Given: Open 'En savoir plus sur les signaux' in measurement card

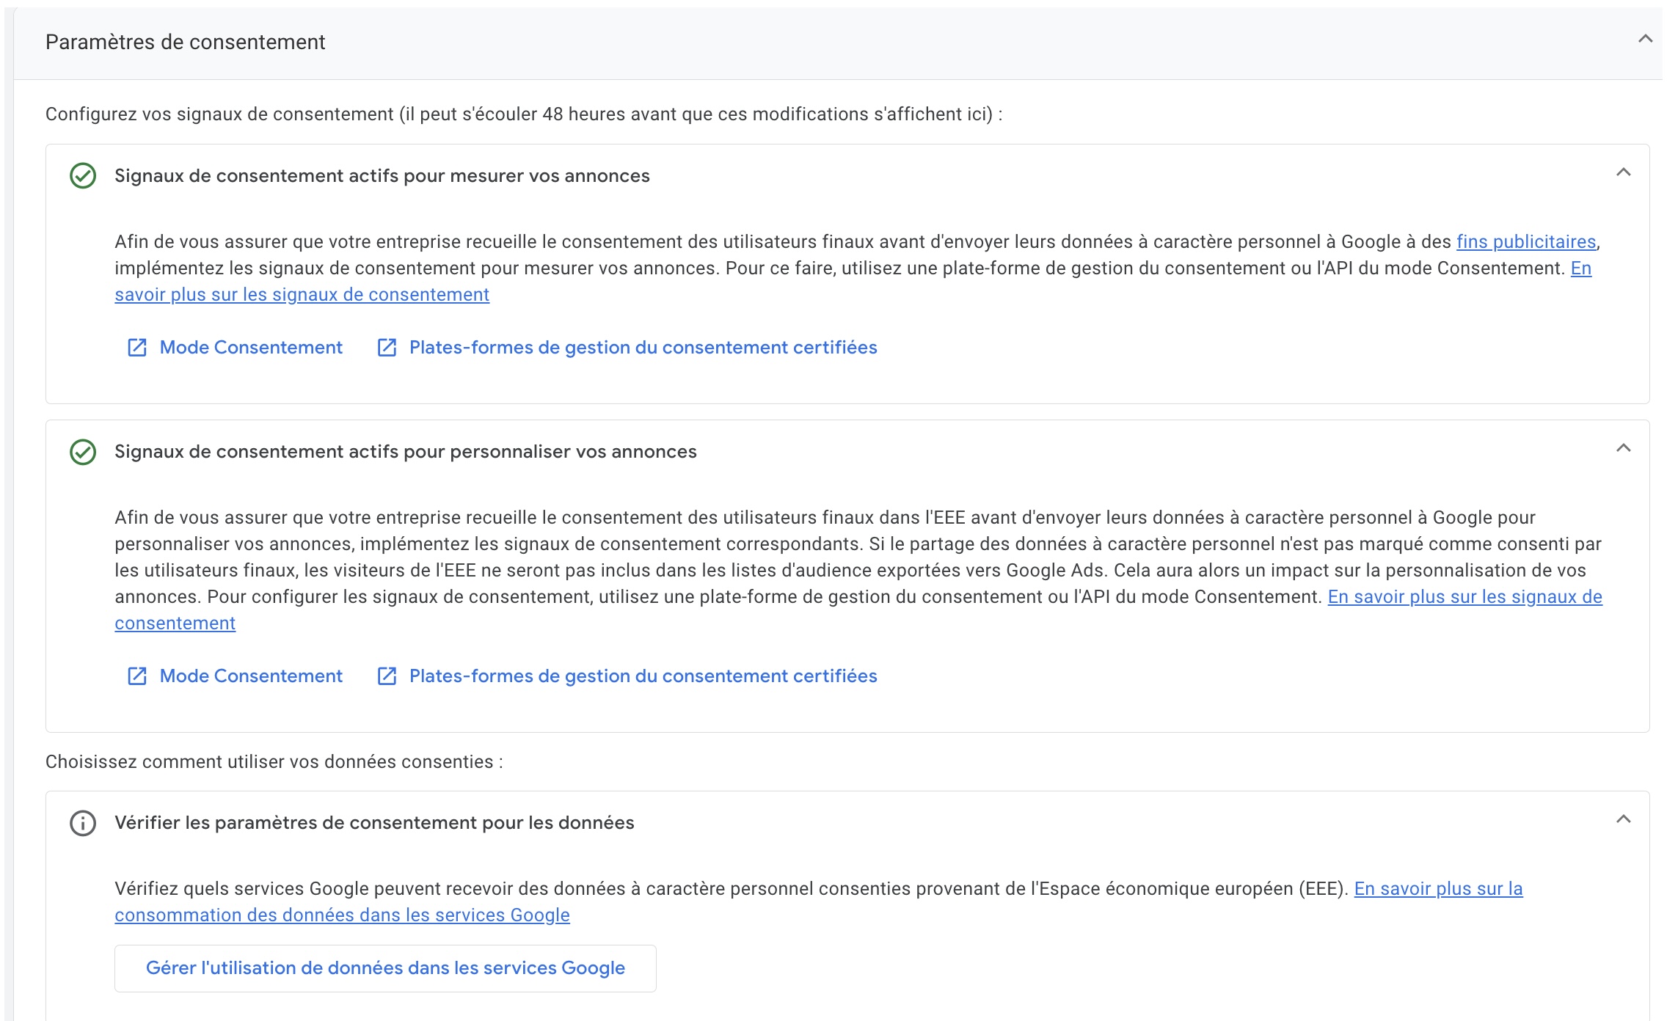Looking at the screenshot, I should pos(302,295).
